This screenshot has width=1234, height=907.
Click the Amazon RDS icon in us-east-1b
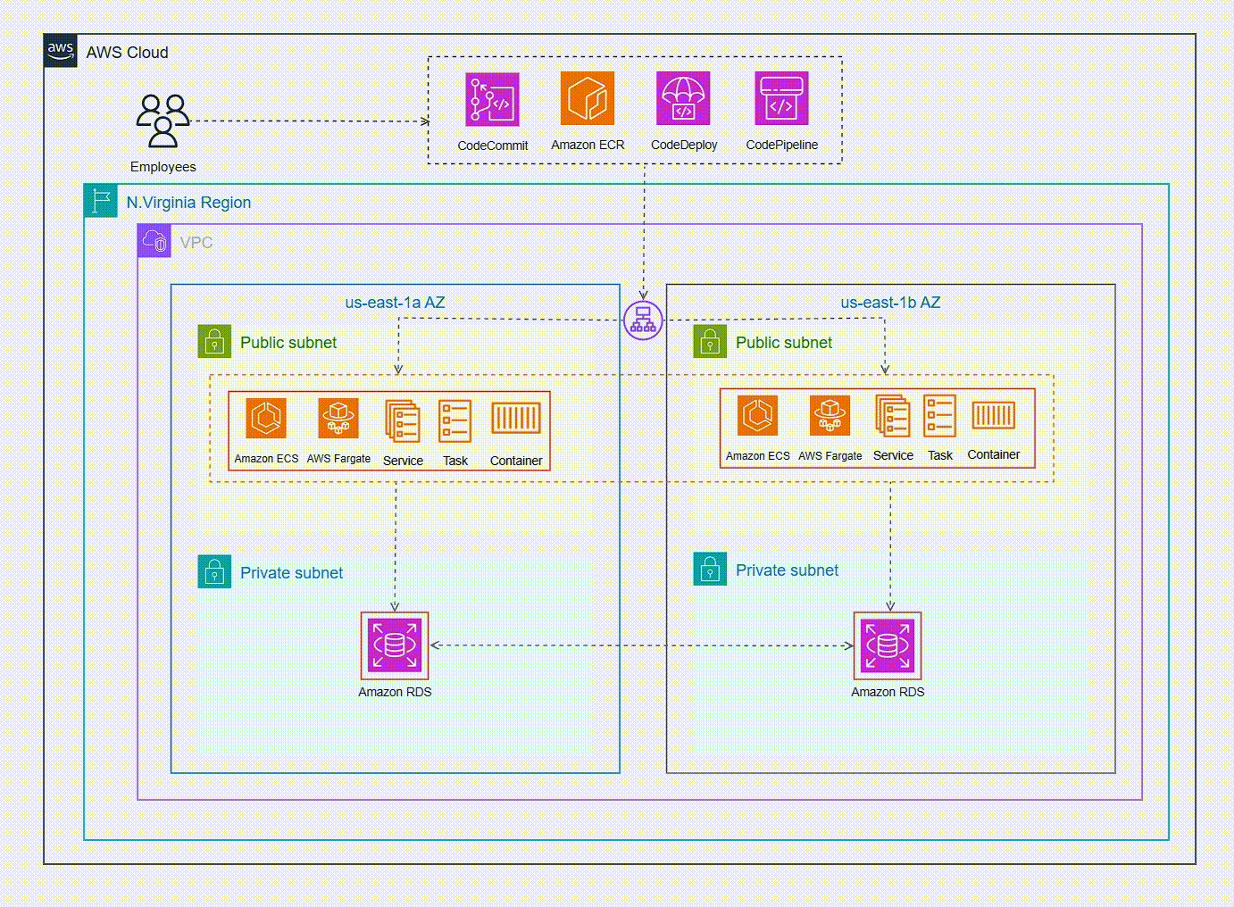point(888,645)
